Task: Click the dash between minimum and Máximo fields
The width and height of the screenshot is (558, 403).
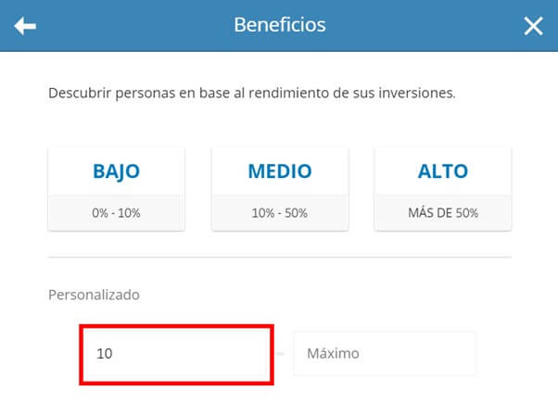Action: [282, 354]
